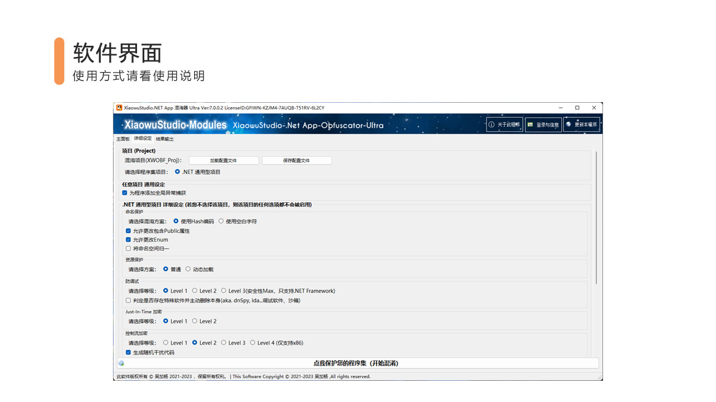Click the XiaowuStudio-Modules banner title

click(x=175, y=125)
